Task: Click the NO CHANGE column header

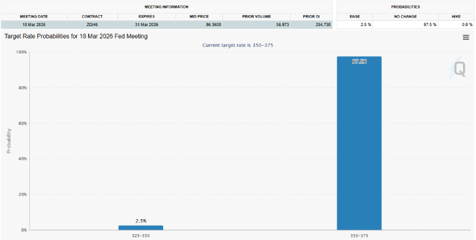Action: point(406,17)
